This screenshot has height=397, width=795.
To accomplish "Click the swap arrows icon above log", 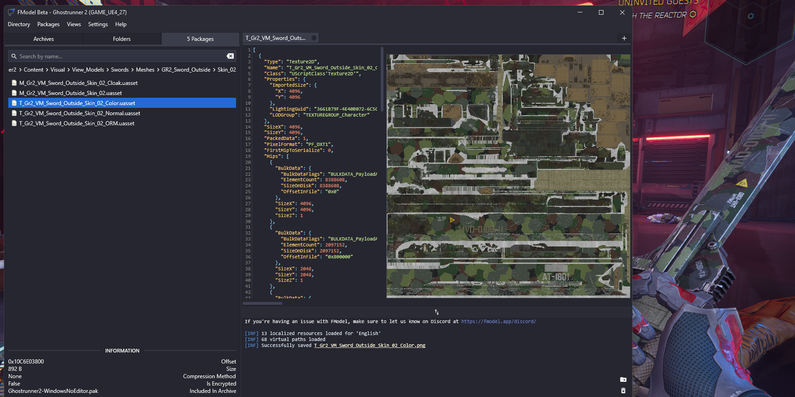I will pyautogui.click(x=437, y=312).
